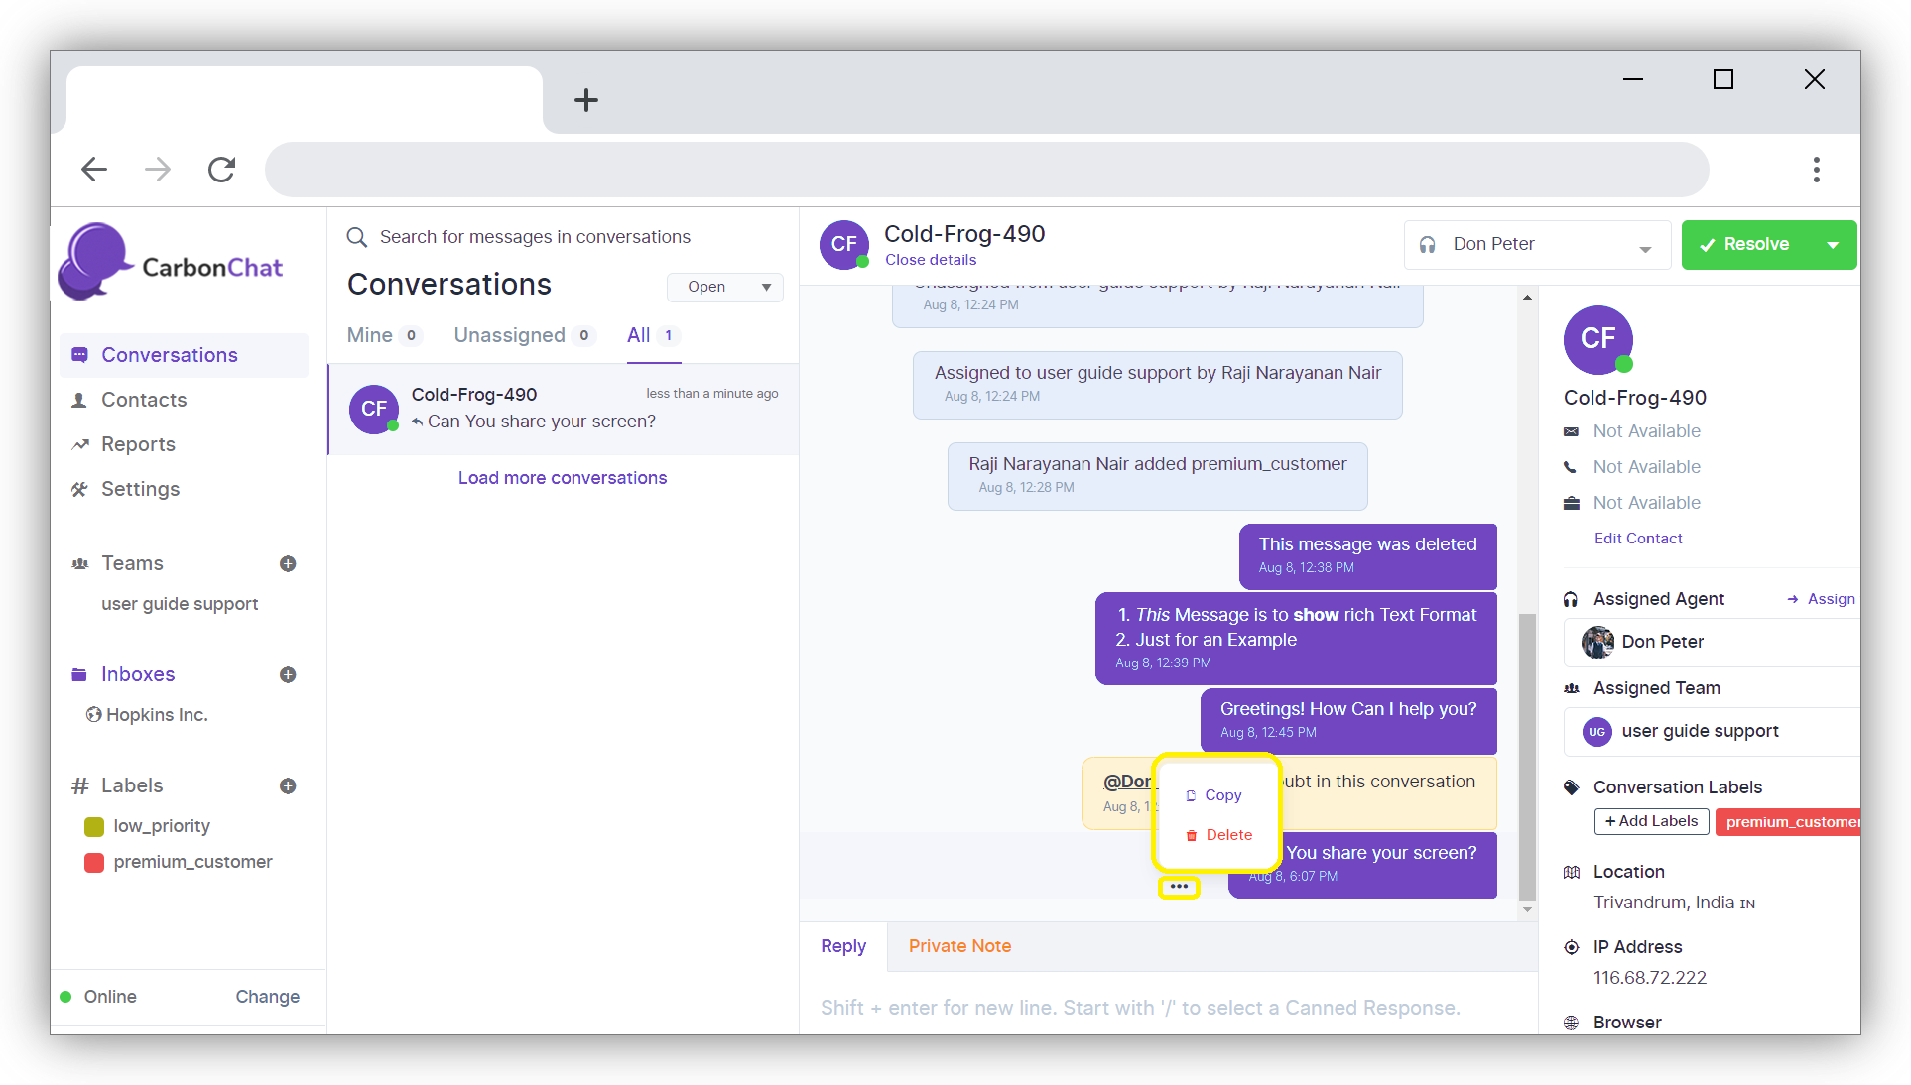Click the Reports sidebar icon

tap(80, 444)
